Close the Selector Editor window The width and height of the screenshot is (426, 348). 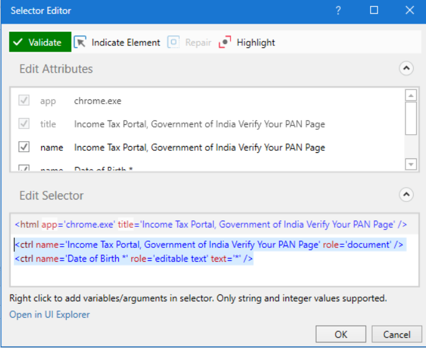coord(410,11)
